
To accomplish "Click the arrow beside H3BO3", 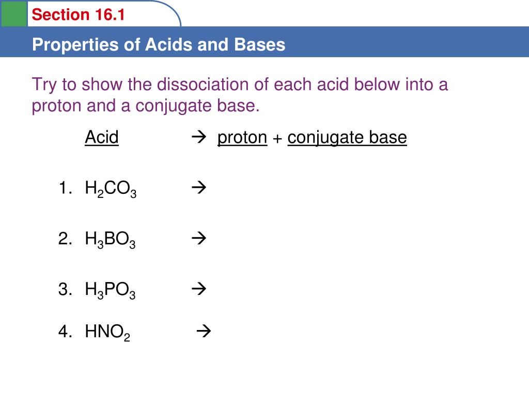I will [x=199, y=238].
